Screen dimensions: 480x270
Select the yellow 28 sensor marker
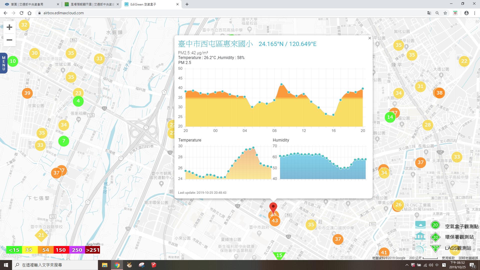pyautogui.click(x=427, y=125)
